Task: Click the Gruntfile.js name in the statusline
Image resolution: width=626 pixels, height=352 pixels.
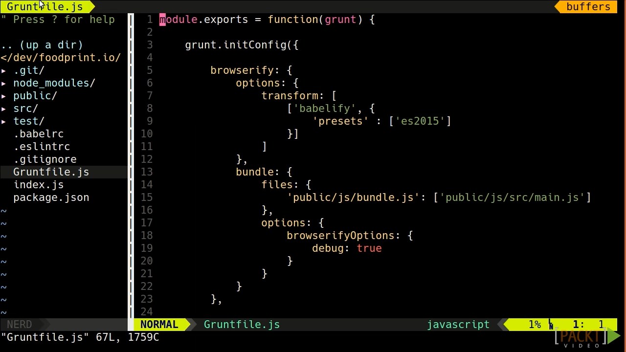Action: [x=242, y=325]
